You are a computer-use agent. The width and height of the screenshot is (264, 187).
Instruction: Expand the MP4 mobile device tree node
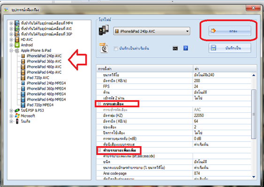click(x=11, y=23)
